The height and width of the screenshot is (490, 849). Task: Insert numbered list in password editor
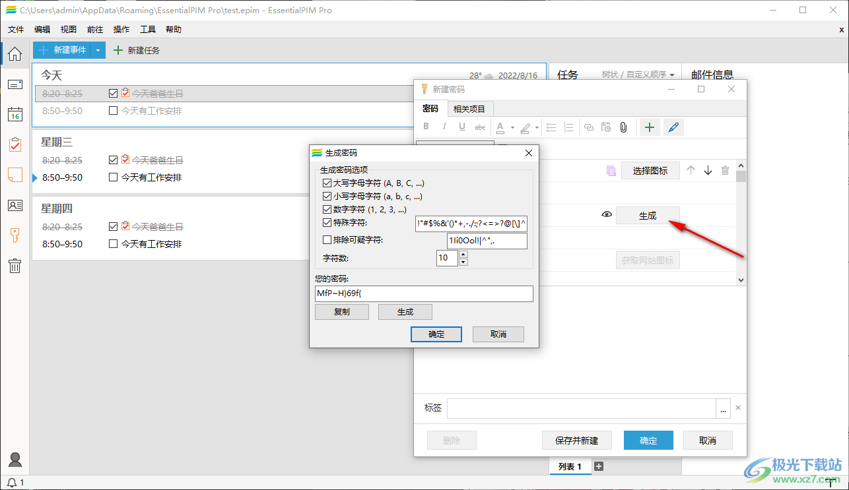coord(569,127)
